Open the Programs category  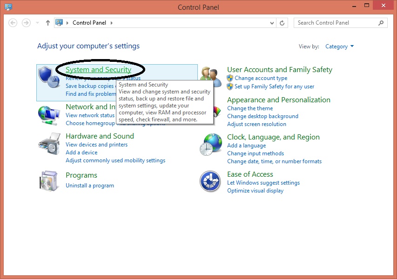[81, 175]
